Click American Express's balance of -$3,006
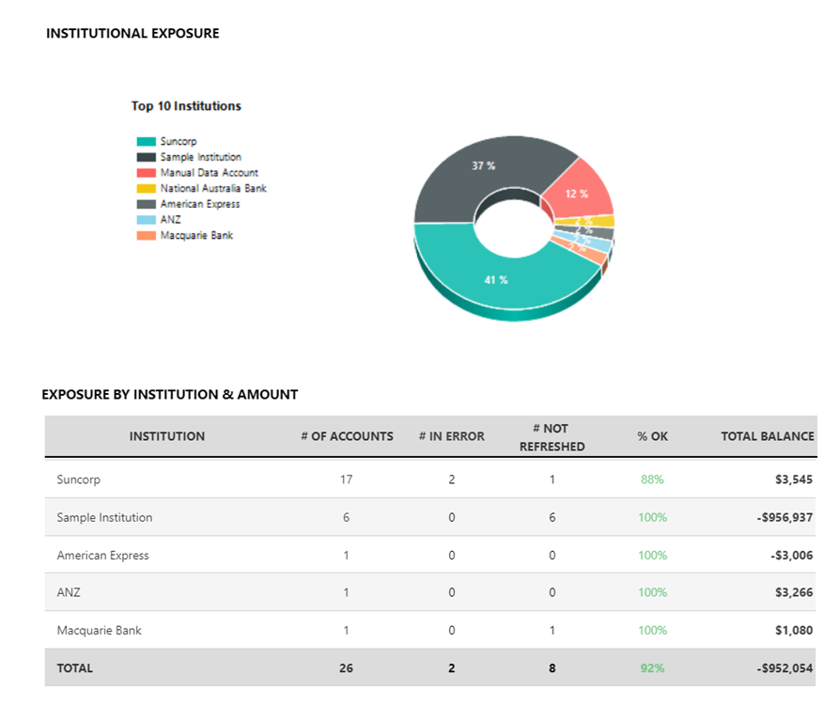Viewport: 839px width, 706px height. (792, 555)
